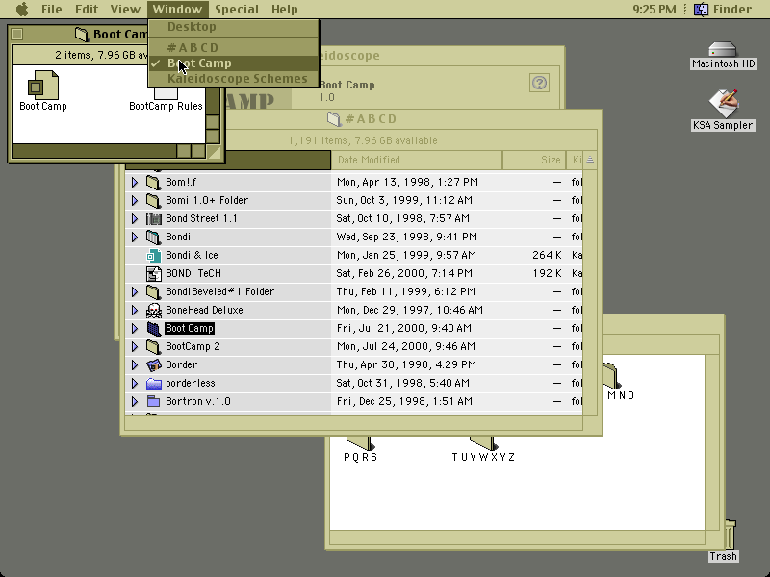
Task: Sort list by Kind column
Action: 575,160
